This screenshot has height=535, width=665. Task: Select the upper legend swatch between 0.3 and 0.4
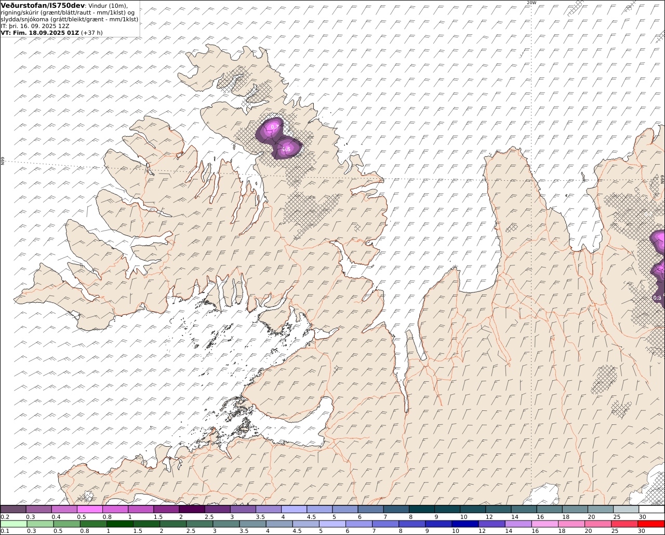[38, 509]
